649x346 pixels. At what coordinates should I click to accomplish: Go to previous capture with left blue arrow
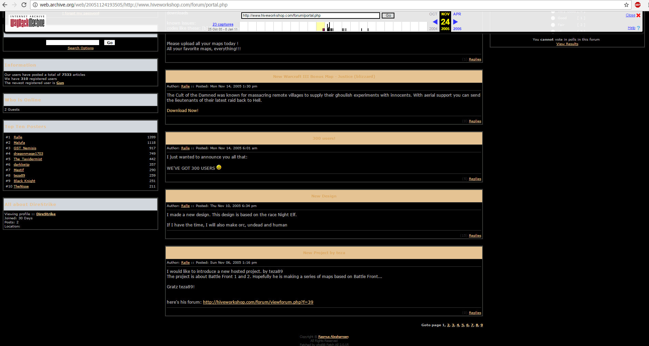[435, 22]
